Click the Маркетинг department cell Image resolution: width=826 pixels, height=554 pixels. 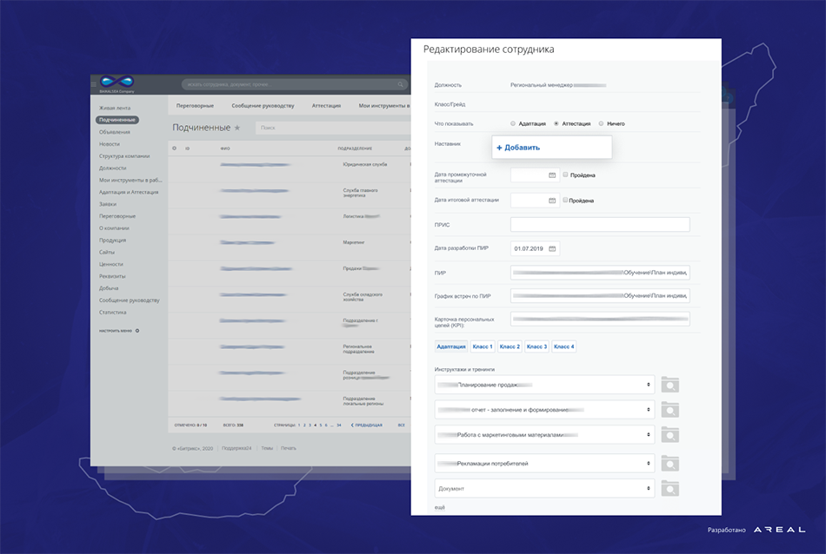[x=354, y=242]
